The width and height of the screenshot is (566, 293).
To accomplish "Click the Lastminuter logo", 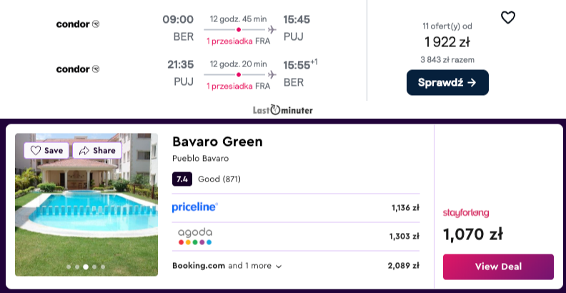I will pos(282,109).
